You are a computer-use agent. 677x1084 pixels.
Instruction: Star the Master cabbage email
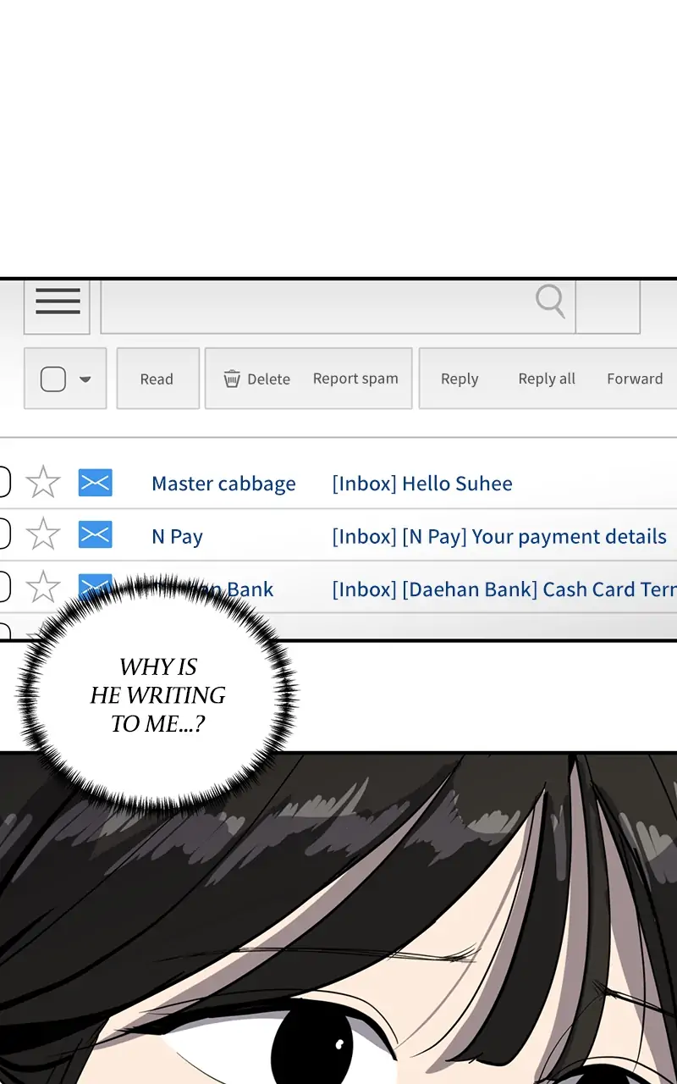coord(43,483)
